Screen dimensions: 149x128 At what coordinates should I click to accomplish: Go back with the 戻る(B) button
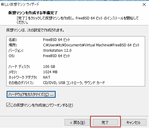point(77,122)
